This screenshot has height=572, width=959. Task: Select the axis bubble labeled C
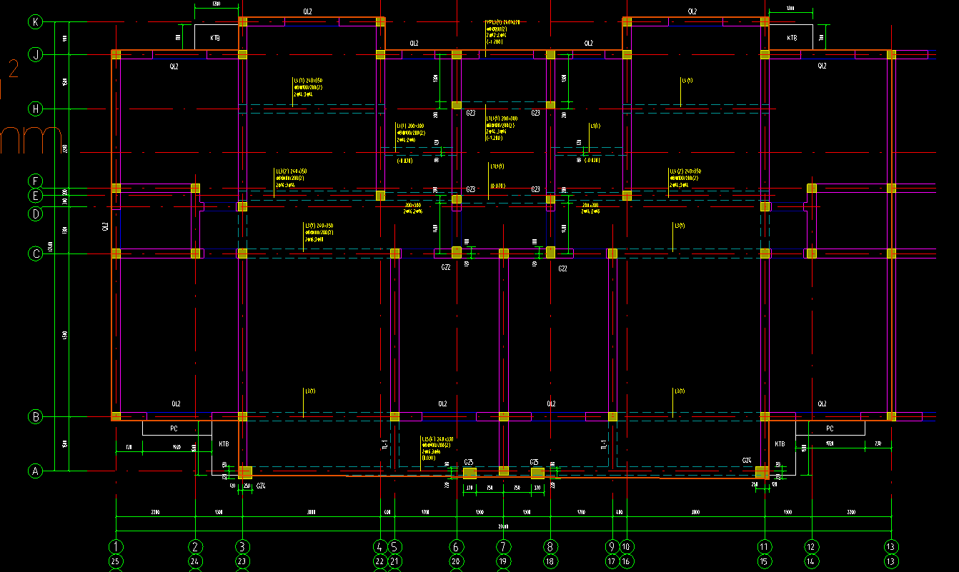tap(35, 254)
